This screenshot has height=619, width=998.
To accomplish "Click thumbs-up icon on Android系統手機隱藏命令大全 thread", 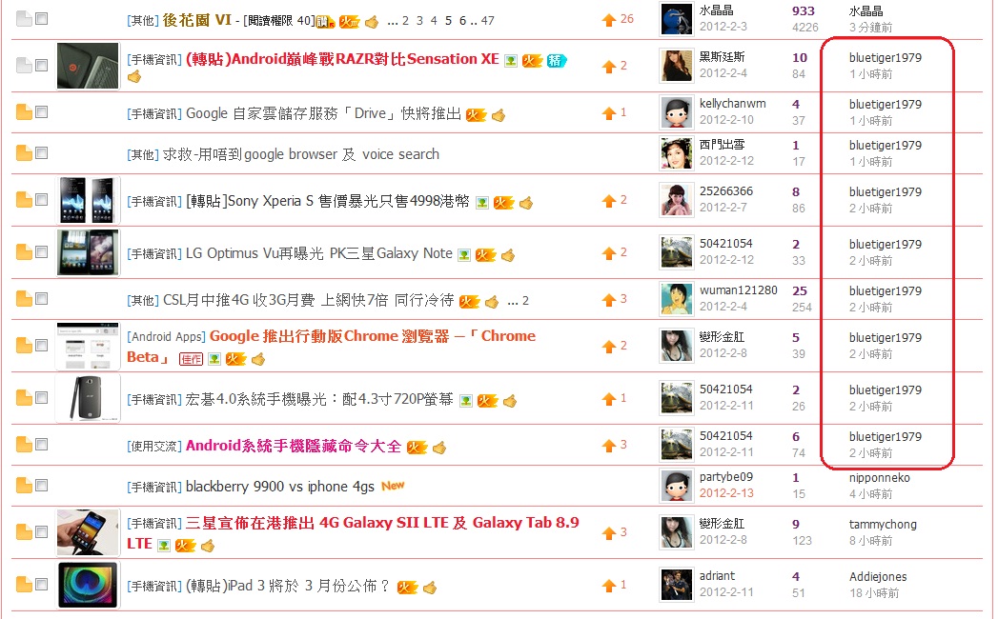I will [x=439, y=448].
